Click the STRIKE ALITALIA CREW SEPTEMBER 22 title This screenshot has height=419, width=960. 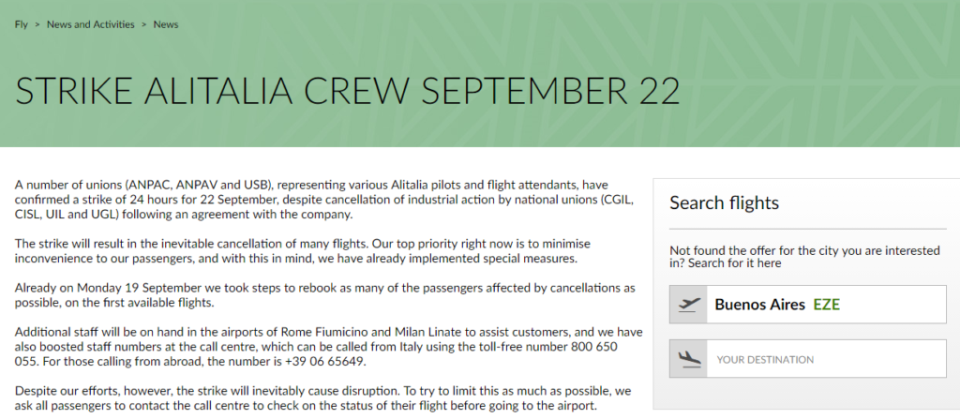pyautogui.click(x=347, y=91)
